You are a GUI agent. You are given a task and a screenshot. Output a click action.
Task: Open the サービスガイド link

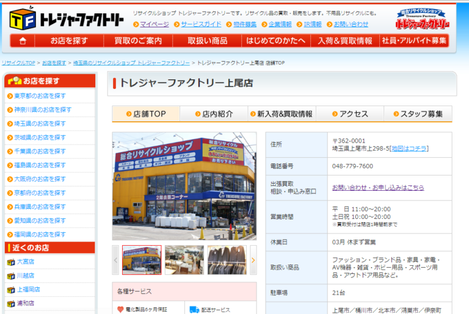[201, 24]
